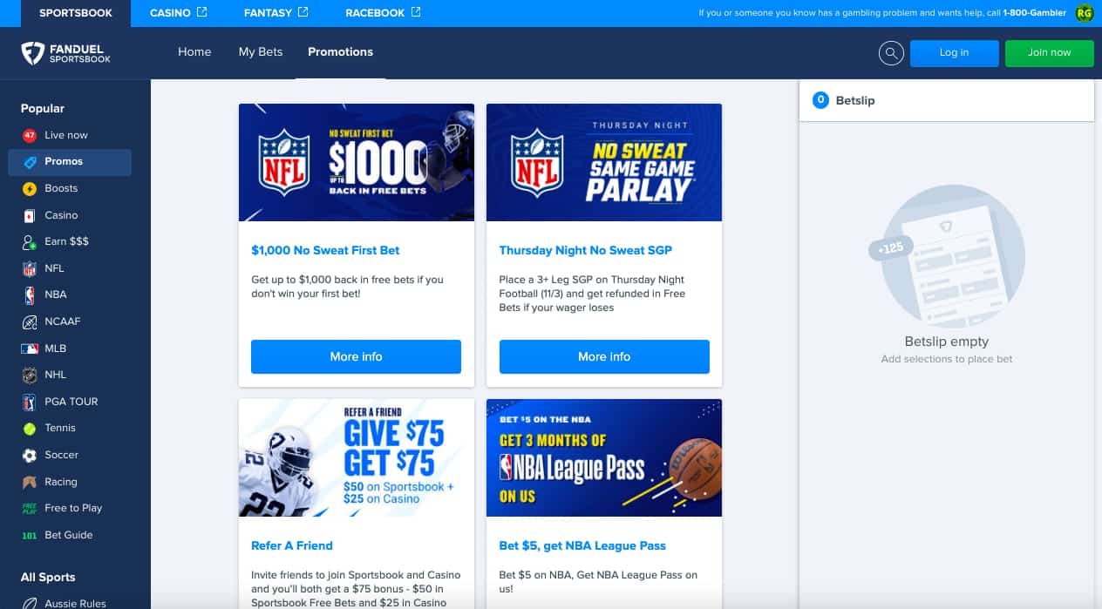The height and width of the screenshot is (609, 1102).
Task: Click the 1-800-Gambler phone number
Action: pyautogui.click(x=1035, y=13)
